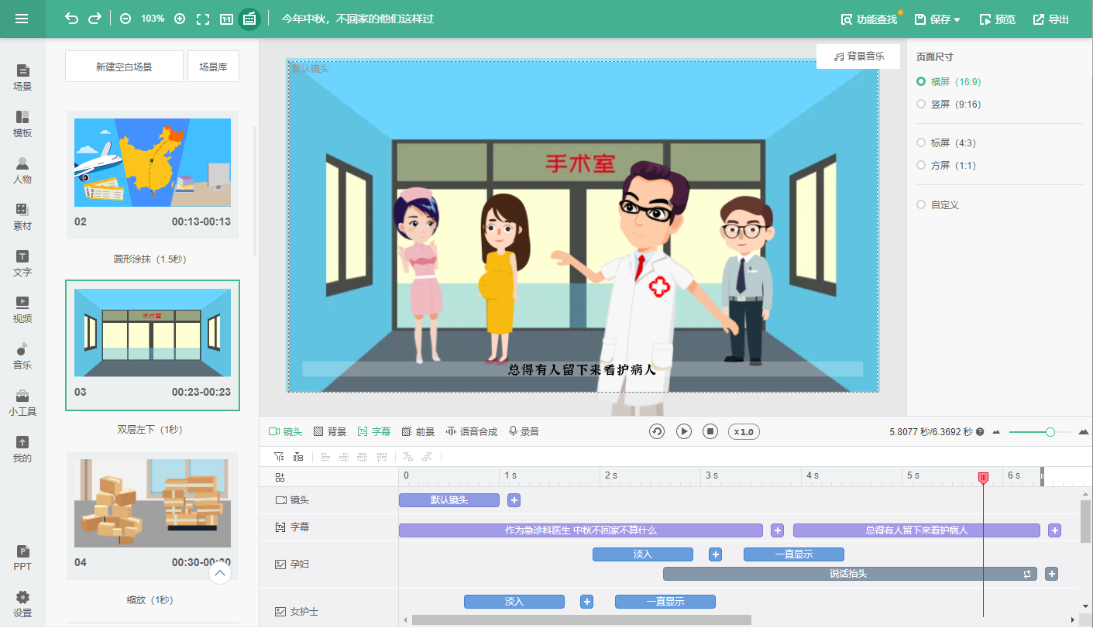
Task: Open 设置 settings
Action: (x=22, y=604)
